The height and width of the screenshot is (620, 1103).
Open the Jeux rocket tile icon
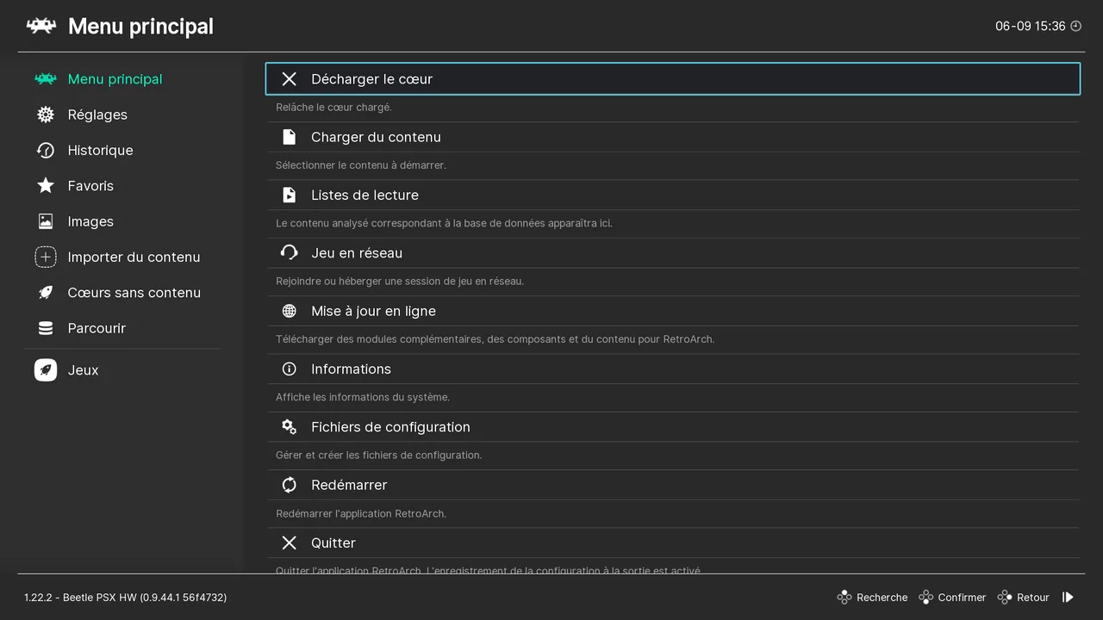coord(46,370)
